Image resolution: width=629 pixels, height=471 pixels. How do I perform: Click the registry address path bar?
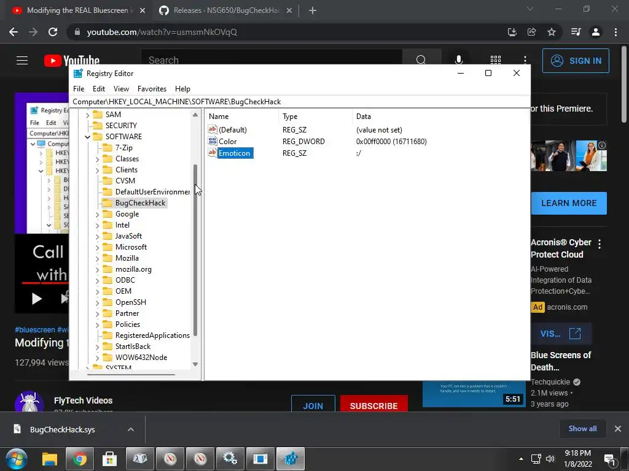299,102
